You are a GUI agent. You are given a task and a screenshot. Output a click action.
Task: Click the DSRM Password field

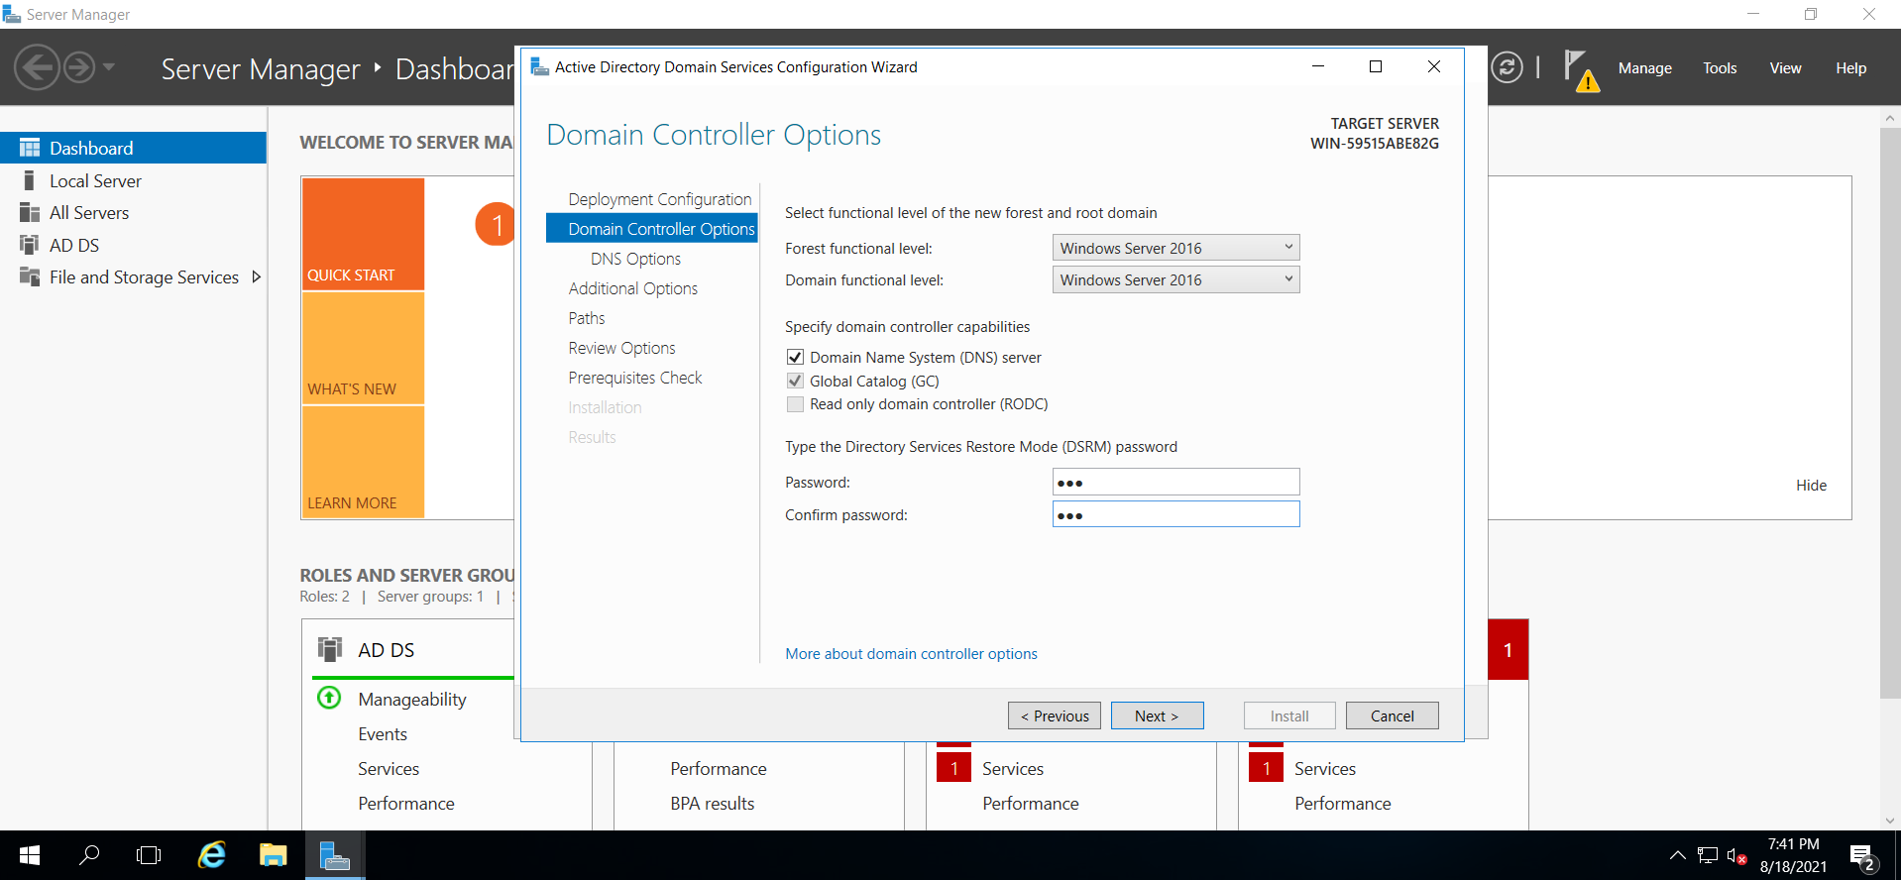[x=1175, y=482]
